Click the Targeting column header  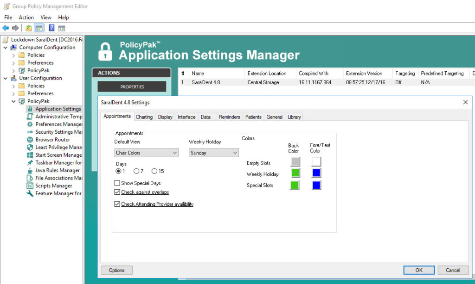[x=405, y=74]
